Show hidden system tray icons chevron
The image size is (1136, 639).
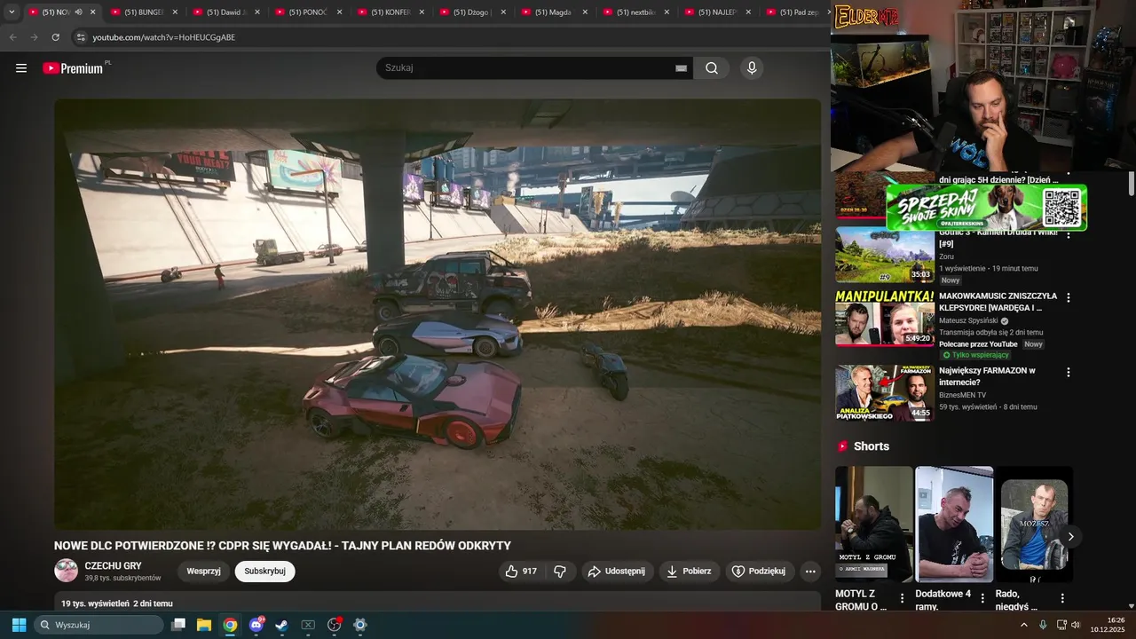click(x=1024, y=625)
